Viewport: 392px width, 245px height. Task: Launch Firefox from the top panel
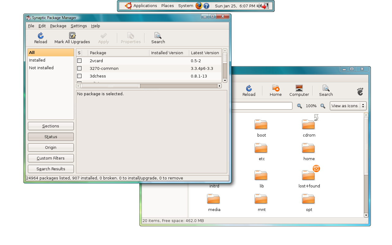click(x=199, y=6)
